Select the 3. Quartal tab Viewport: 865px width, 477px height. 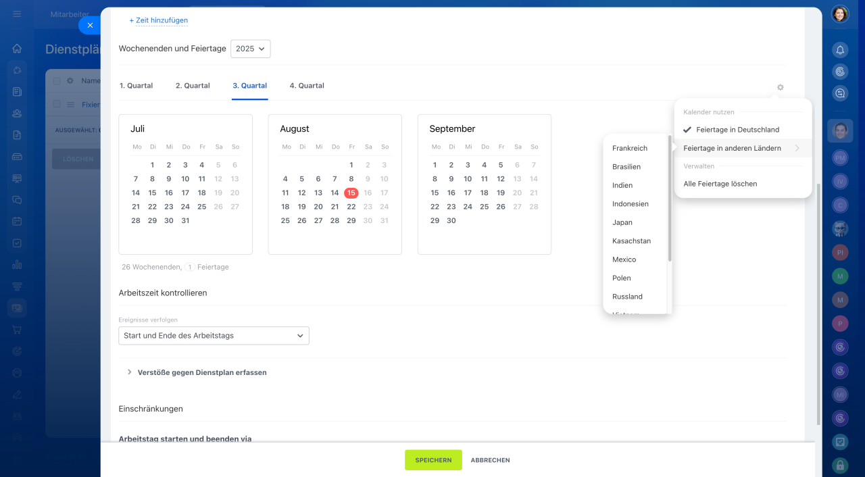coord(250,86)
